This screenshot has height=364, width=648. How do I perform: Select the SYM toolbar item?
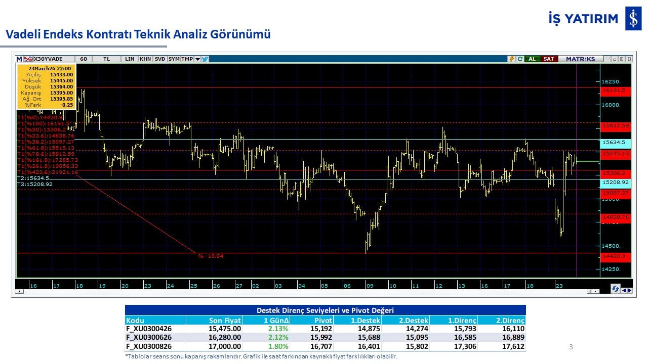point(174,59)
